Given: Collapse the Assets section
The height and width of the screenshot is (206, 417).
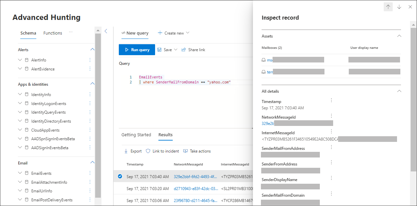Looking at the screenshot, I should click(399, 36).
